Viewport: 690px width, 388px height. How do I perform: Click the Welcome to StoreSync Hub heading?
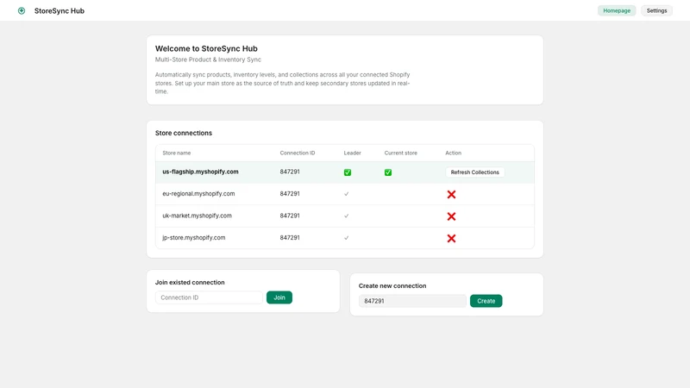coord(206,49)
